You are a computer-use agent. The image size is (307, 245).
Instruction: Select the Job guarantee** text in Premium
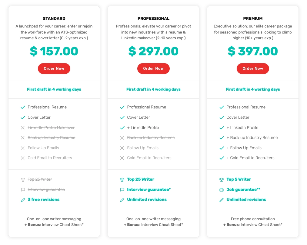(243, 190)
